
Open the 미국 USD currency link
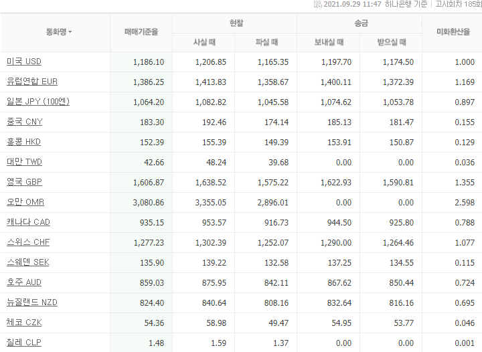(24, 62)
